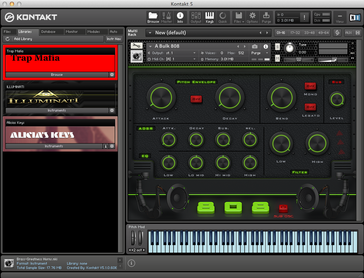Toggle the Master metronome panel icon

pos(166,17)
